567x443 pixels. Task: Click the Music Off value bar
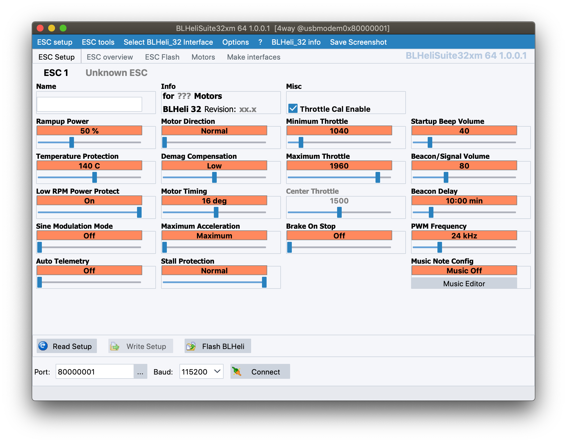tap(464, 270)
